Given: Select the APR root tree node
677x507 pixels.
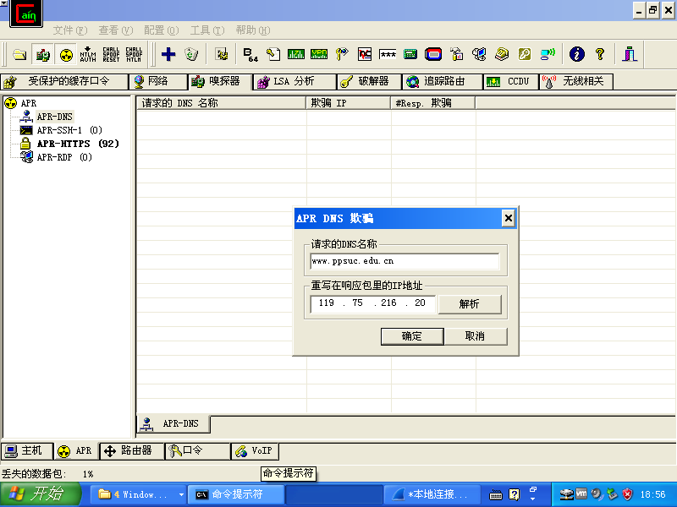Looking at the screenshot, I should (x=29, y=103).
